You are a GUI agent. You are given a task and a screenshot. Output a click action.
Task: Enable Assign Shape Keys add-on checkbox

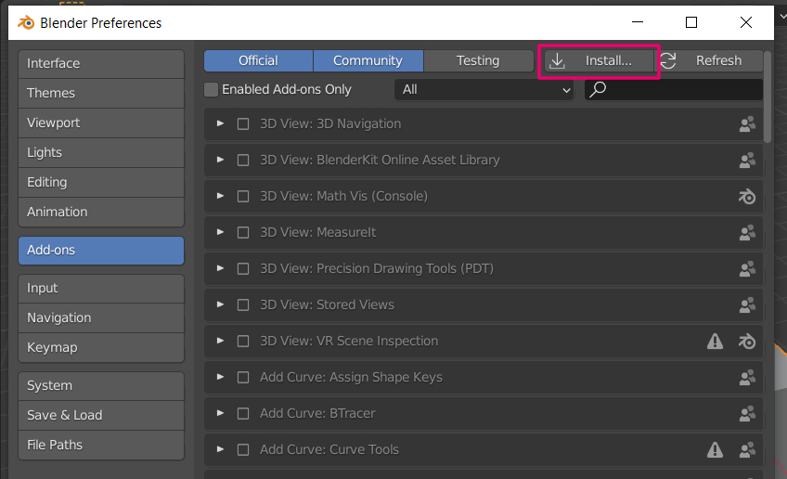(243, 377)
